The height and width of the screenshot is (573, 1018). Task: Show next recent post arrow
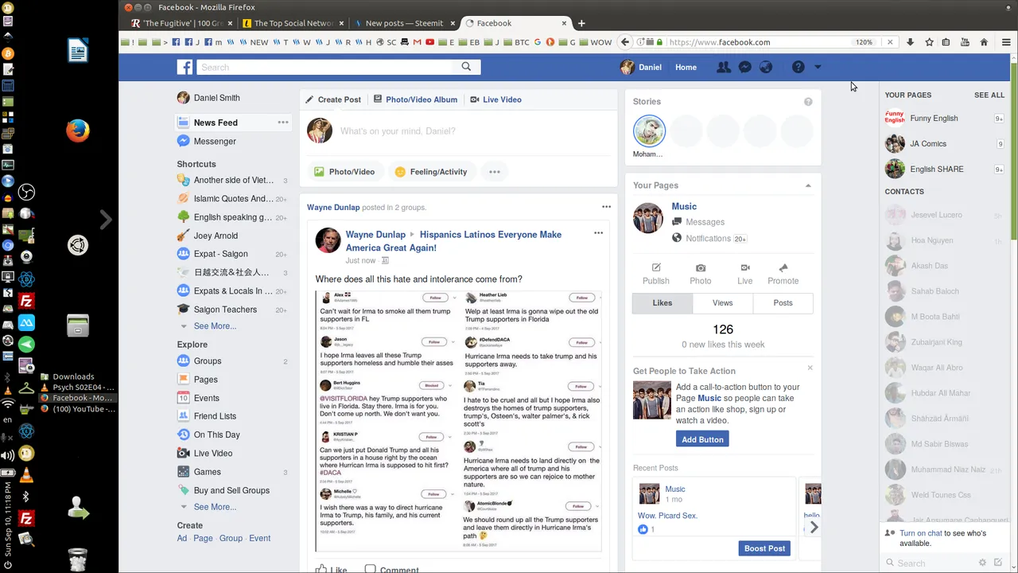tap(814, 527)
